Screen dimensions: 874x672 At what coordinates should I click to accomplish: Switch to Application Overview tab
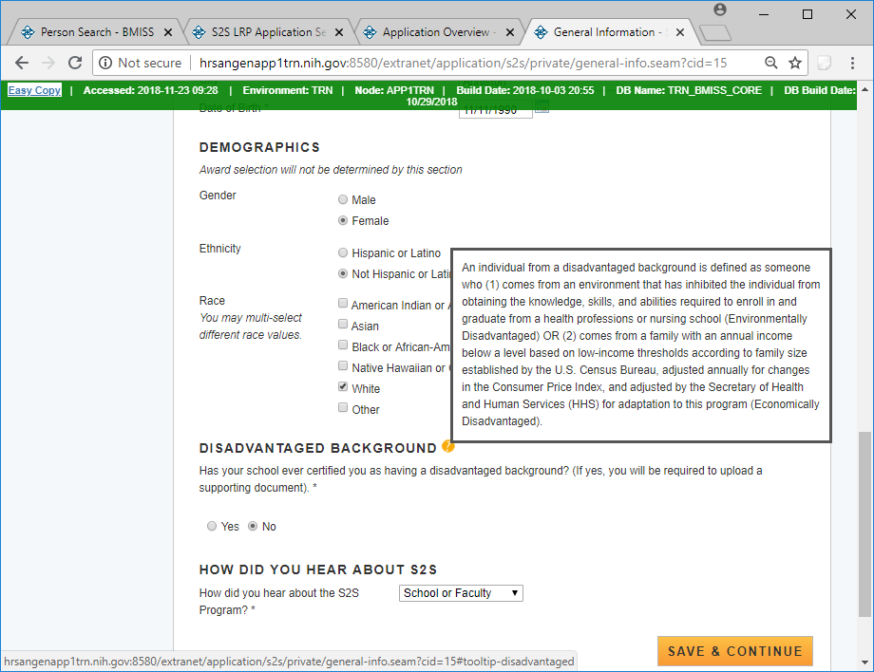[x=435, y=32]
